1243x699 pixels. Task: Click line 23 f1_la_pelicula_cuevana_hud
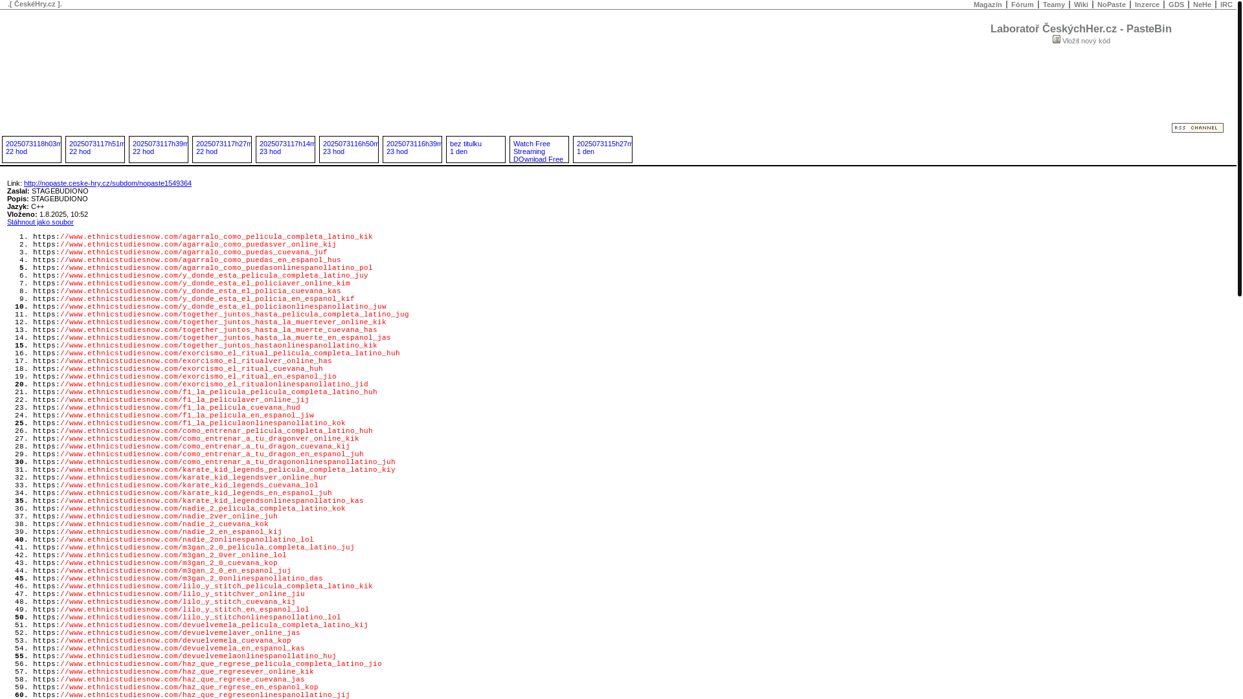click(x=166, y=408)
